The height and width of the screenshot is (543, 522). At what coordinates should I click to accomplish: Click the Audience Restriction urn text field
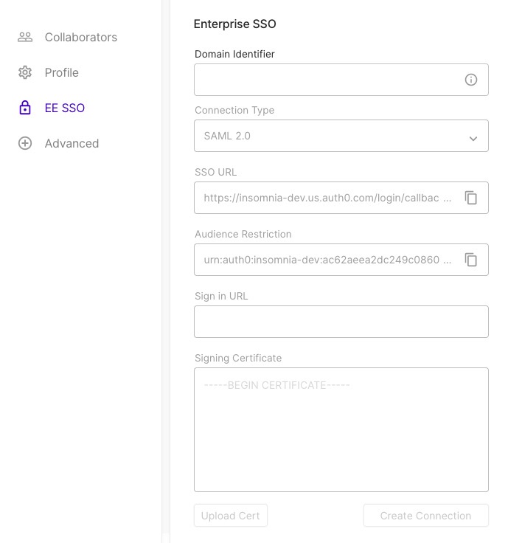point(327,260)
